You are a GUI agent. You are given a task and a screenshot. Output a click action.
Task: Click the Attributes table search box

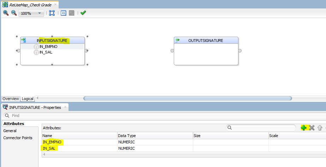tap(261, 128)
